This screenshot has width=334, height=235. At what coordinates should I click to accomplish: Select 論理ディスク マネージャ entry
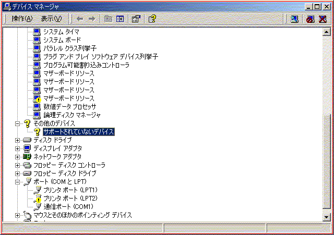(72, 115)
